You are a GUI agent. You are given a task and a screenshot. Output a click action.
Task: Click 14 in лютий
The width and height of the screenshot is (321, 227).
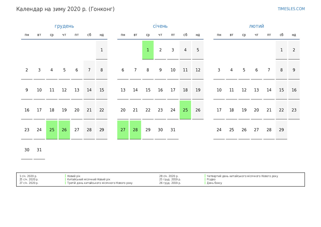point(269,90)
